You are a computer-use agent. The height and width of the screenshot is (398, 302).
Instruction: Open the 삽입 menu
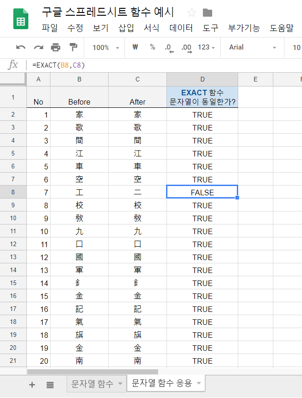click(126, 28)
